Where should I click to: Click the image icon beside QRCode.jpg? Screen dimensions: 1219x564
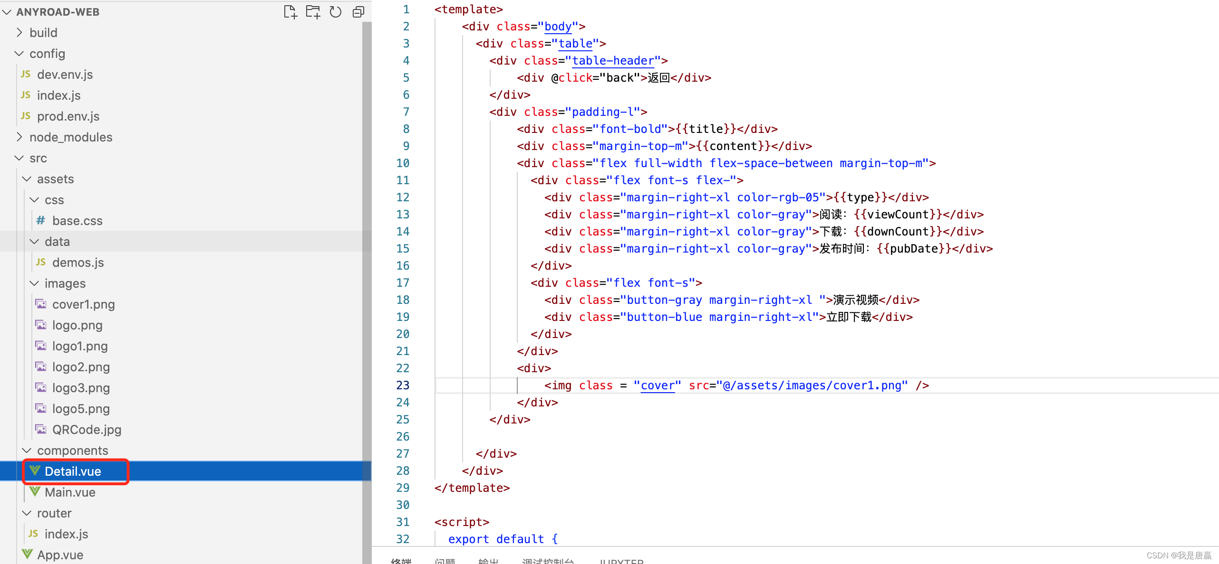pos(40,429)
